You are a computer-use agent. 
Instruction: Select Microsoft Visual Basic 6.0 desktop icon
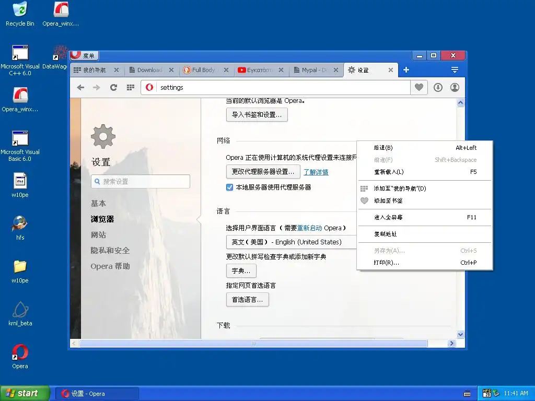(20, 146)
